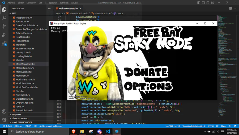Click Reconnect to Discord in status bar
This screenshot has width=239, height=135.
tap(51, 126)
